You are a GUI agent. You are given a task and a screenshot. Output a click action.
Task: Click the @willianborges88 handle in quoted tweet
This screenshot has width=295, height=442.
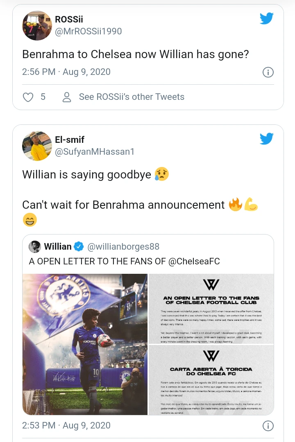point(123,247)
